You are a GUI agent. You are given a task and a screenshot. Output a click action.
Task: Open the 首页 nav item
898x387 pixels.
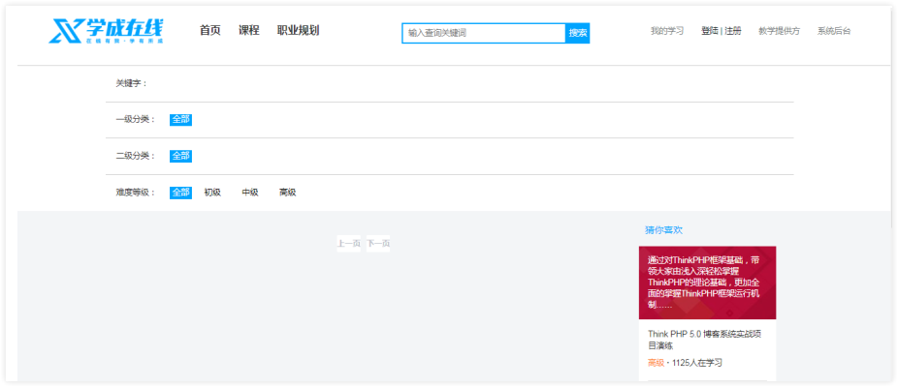[209, 31]
